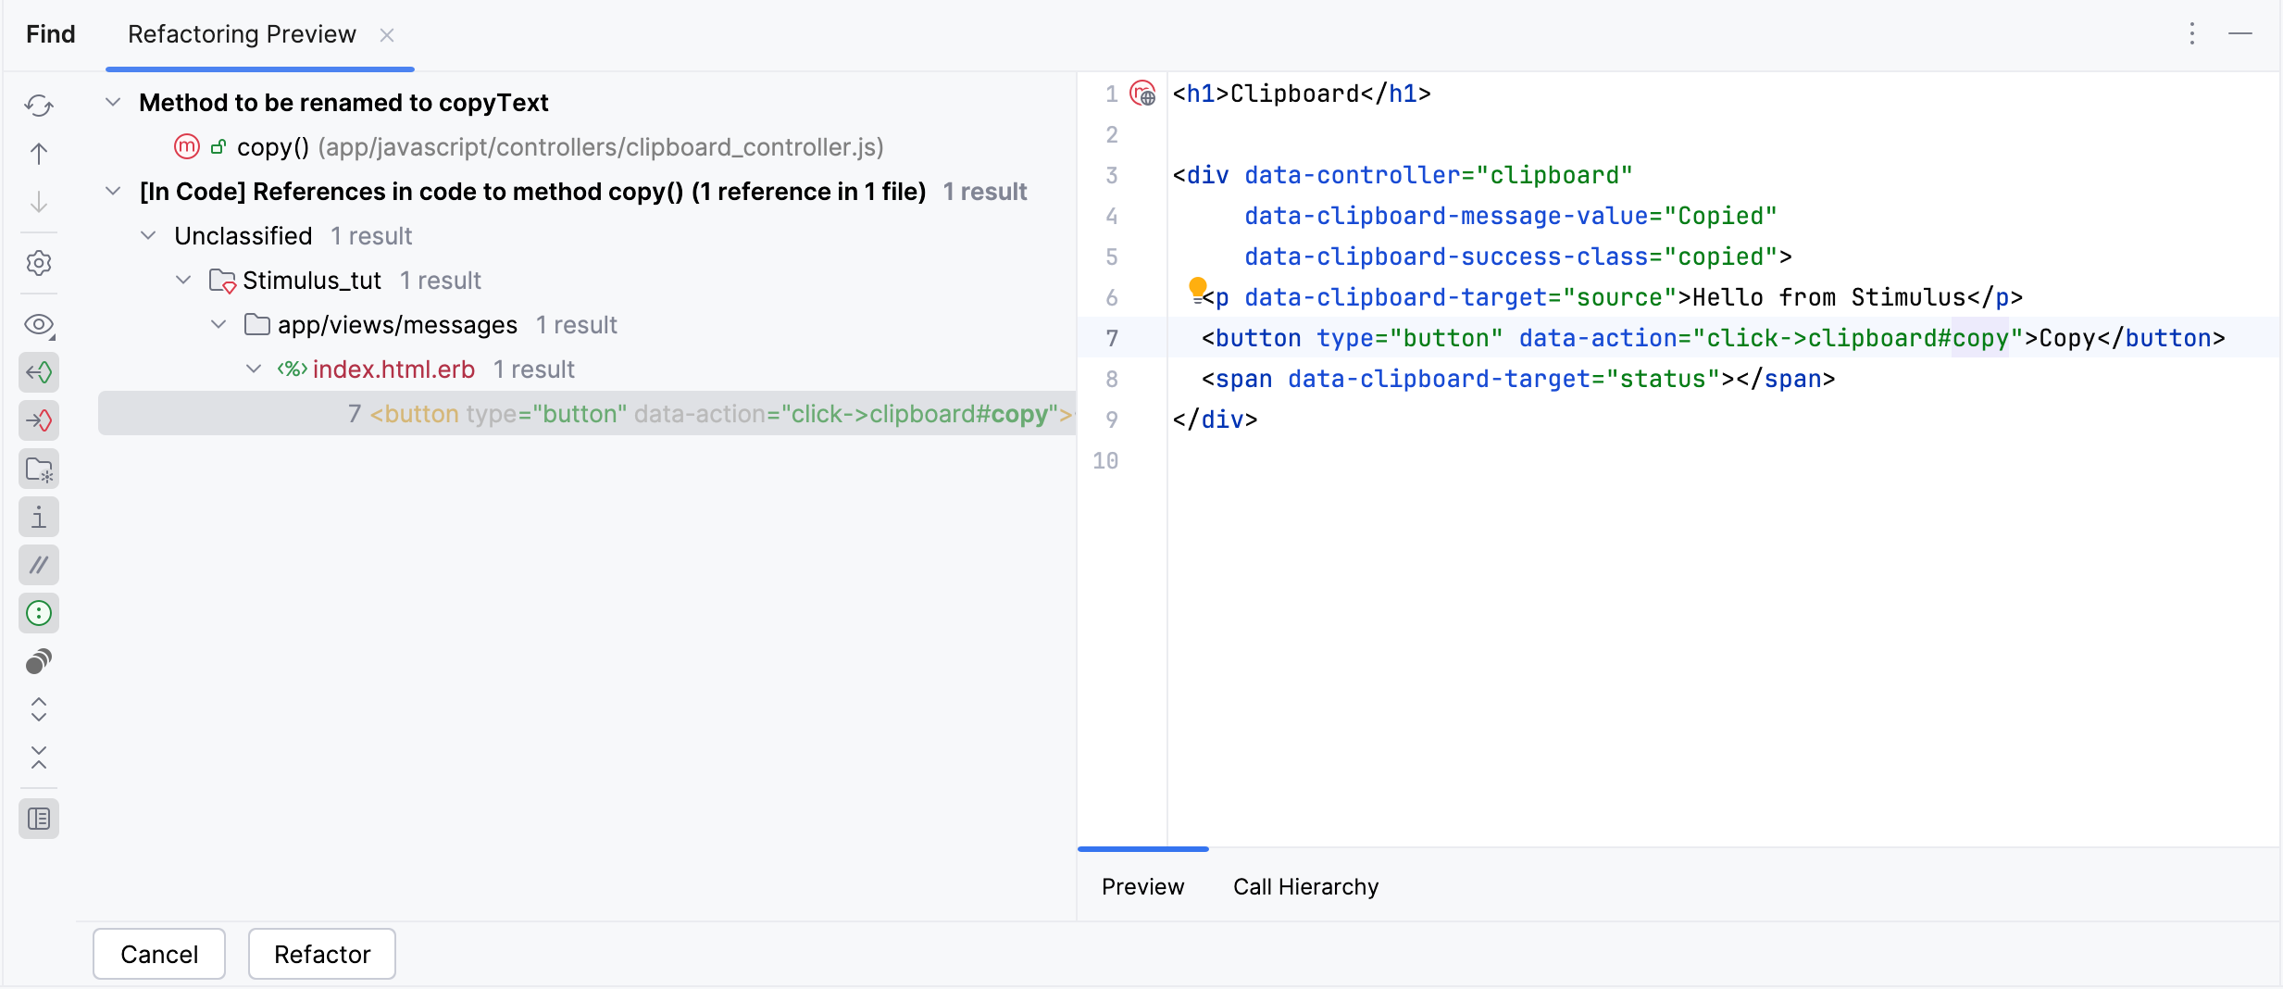Click the Stimulus_tut folder icon
The height and width of the screenshot is (989, 2283).
click(x=223, y=281)
